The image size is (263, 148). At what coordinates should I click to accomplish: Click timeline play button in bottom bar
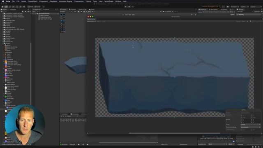[78, 144]
